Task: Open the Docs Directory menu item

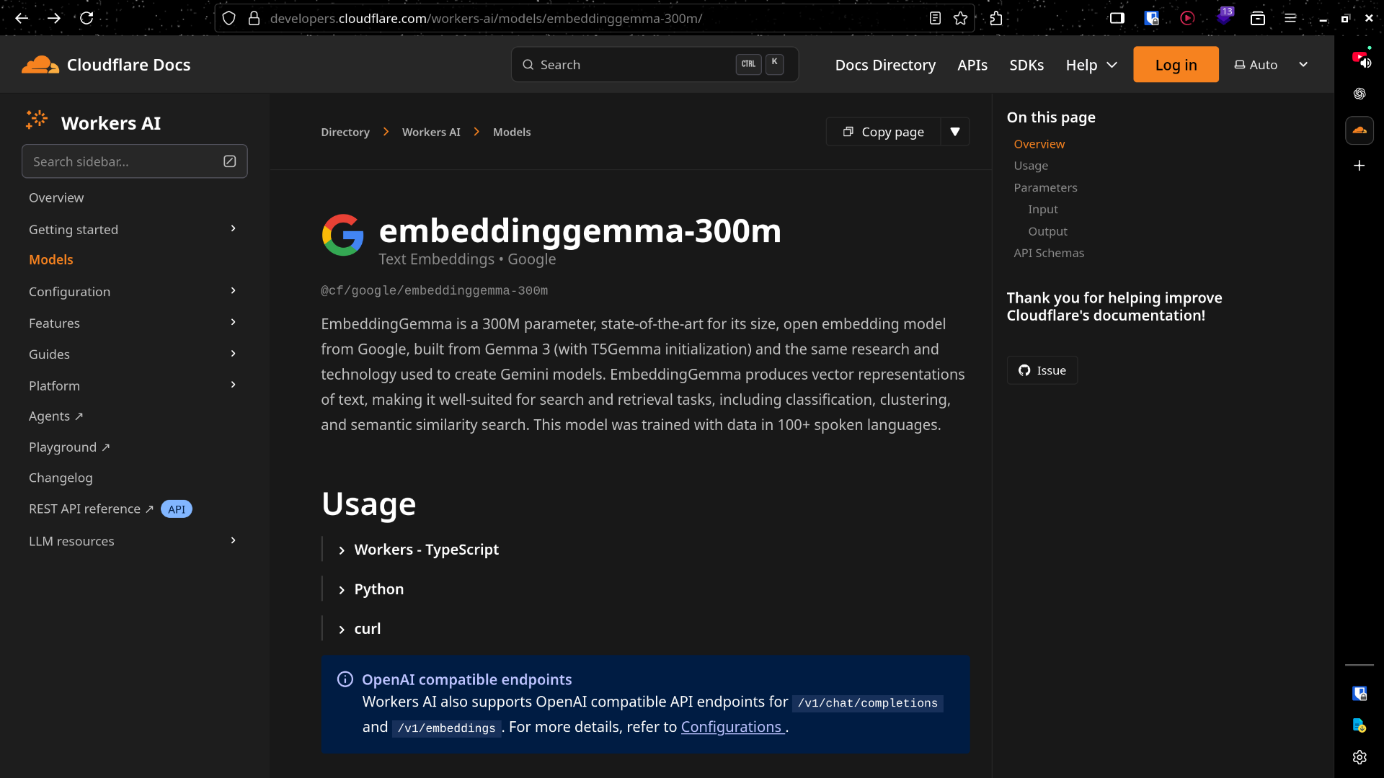Action: [885, 65]
